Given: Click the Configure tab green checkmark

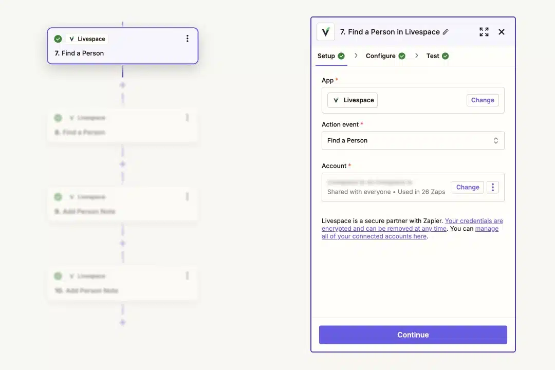Looking at the screenshot, I should point(402,56).
